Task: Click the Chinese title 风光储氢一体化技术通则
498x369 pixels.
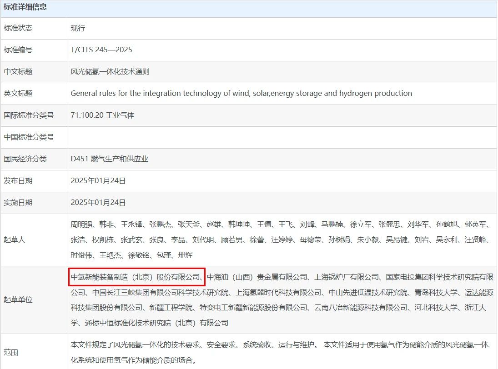Action: tap(110, 72)
